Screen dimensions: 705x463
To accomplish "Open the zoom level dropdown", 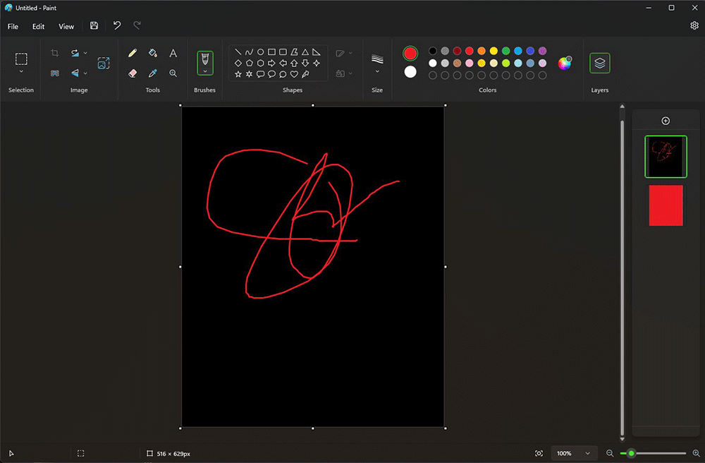I will click(x=574, y=453).
